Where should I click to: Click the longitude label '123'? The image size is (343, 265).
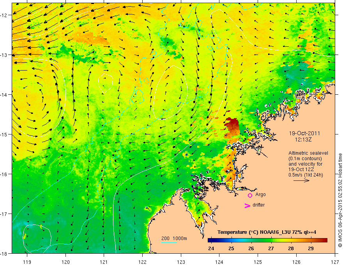coord(181,262)
